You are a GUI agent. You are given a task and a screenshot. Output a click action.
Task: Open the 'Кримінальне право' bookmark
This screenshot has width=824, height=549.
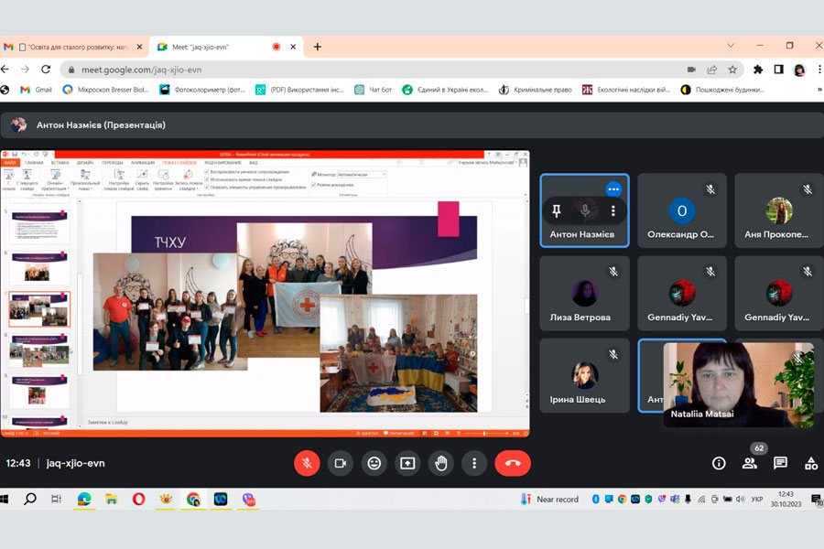[536, 90]
